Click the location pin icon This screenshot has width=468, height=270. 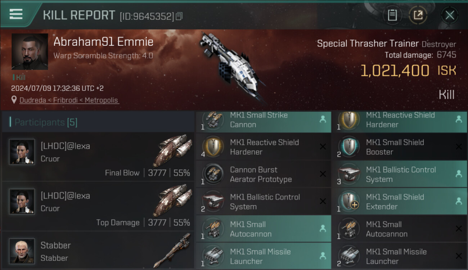tap(14, 100)
